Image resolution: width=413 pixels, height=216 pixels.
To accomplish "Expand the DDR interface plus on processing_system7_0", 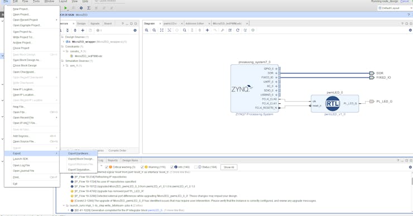I will tap(276, 73).
